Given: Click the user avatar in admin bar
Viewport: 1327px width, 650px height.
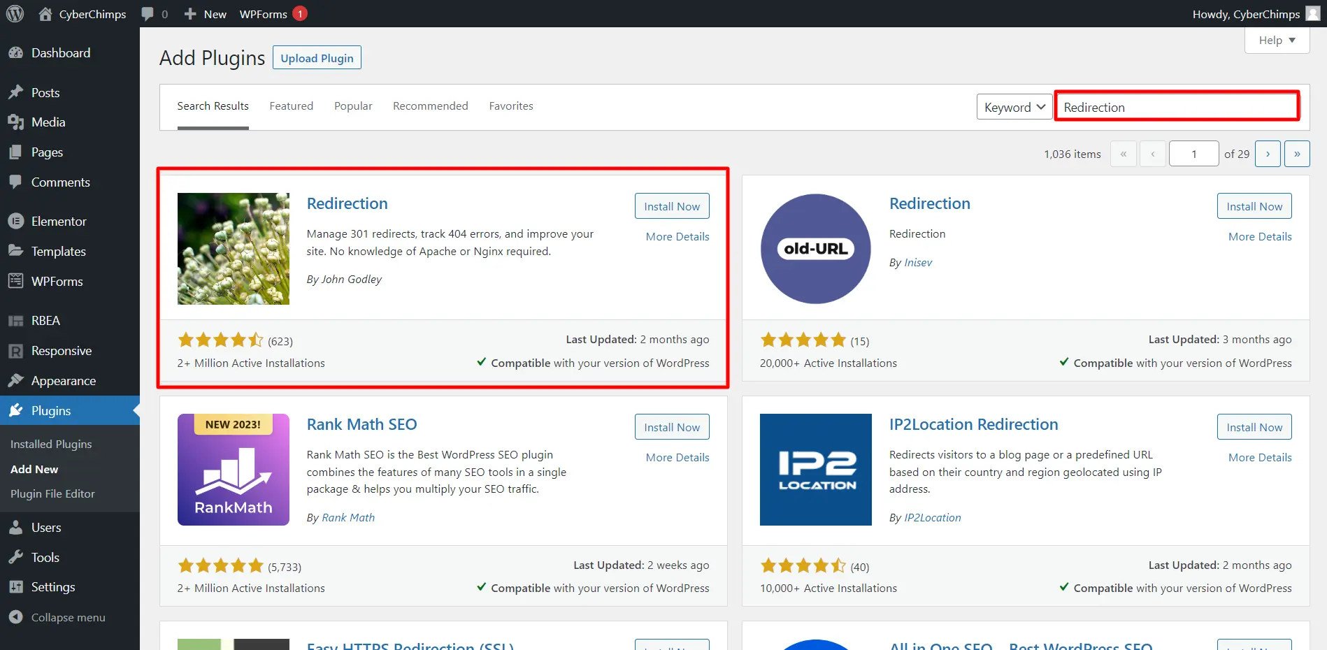Looking at the screenshot, I should coord(1313,13).
